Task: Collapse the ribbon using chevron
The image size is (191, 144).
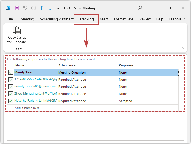Action: tap(183, 48)
